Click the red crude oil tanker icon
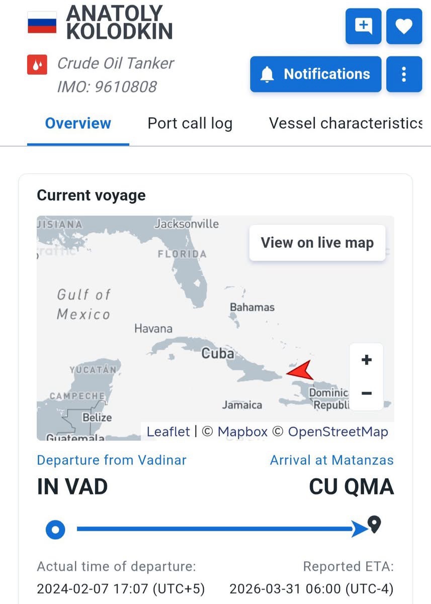Image resolution: width=431 pixels, height=604 pixels. point(37,65)
